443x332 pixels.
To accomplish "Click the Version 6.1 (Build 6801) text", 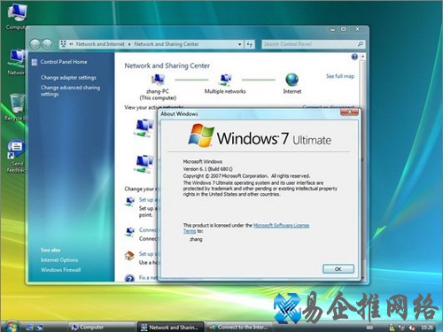I will click(x=207, y=169).
